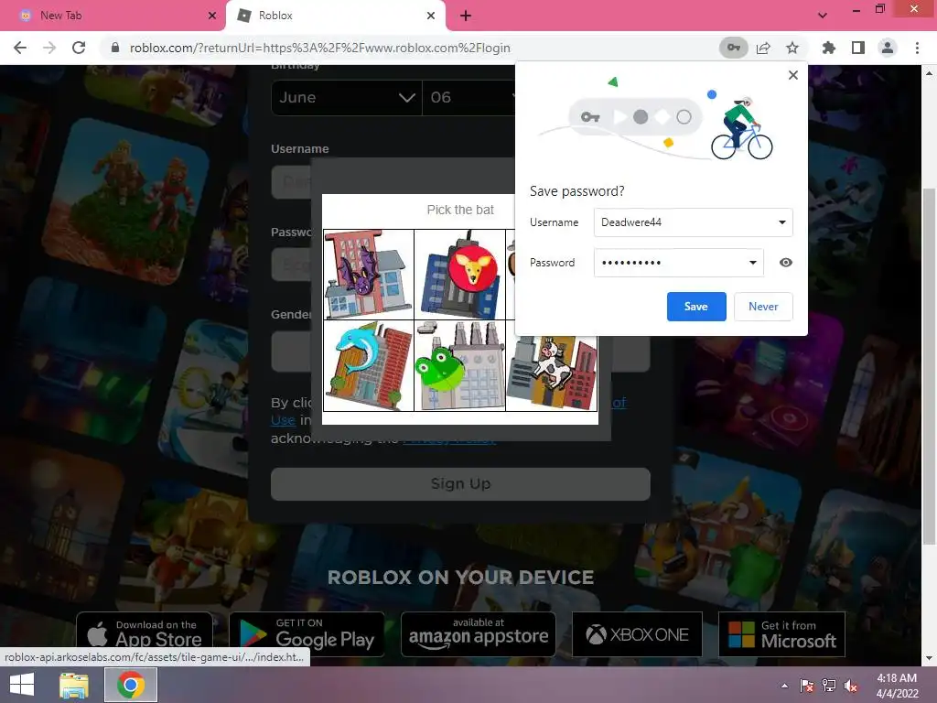The height and width of the screenshot is (703, 937).
Task: Share this page via share icon
Action: pos(763,48)
